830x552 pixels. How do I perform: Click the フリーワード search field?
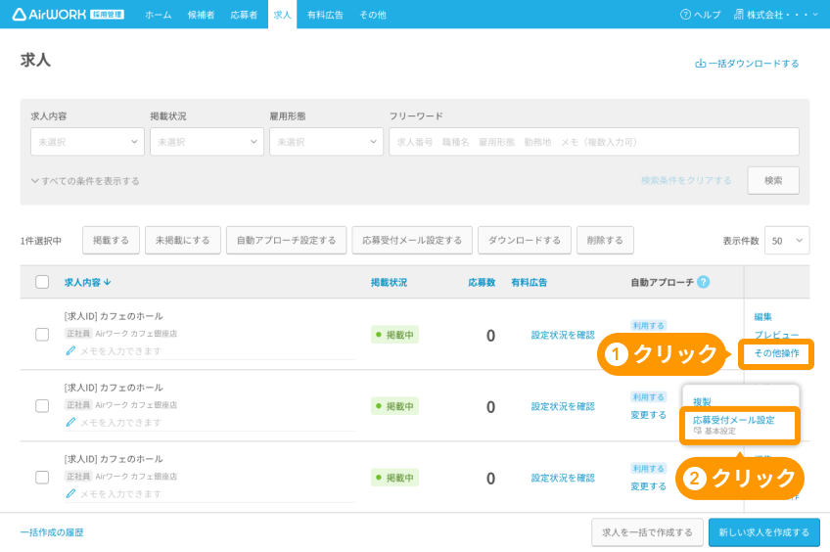[594, 142]
